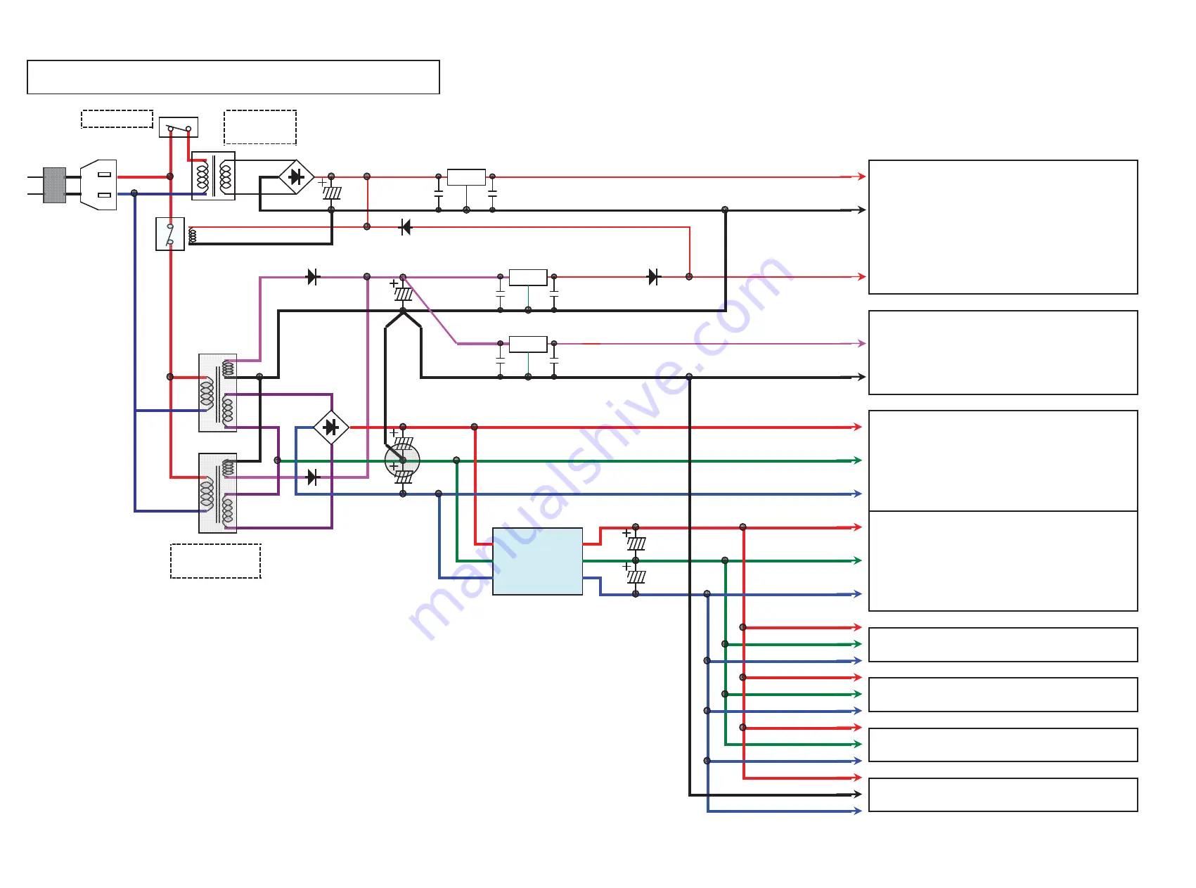Click the gray AC plug symbol
The image size is (1196, 888).
pos(55,186)
